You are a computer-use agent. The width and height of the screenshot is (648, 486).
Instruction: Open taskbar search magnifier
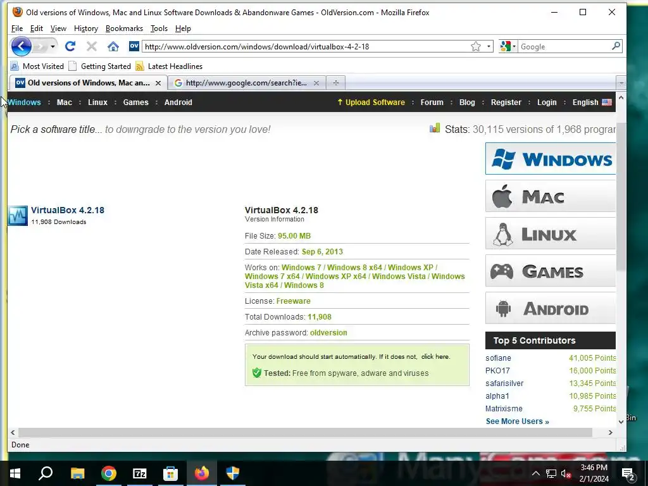[x=46, y=473]
